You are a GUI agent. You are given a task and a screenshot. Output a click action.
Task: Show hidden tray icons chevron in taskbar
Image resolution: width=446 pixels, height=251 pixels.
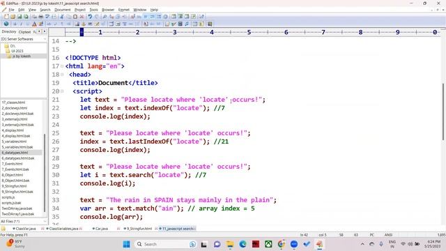362,244
